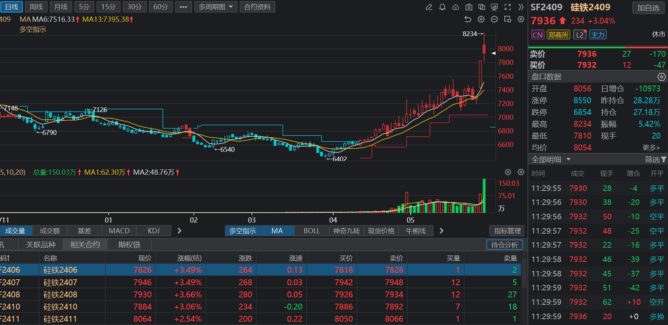Toggle 多空指示 main indicator

[x=243, y=231]
